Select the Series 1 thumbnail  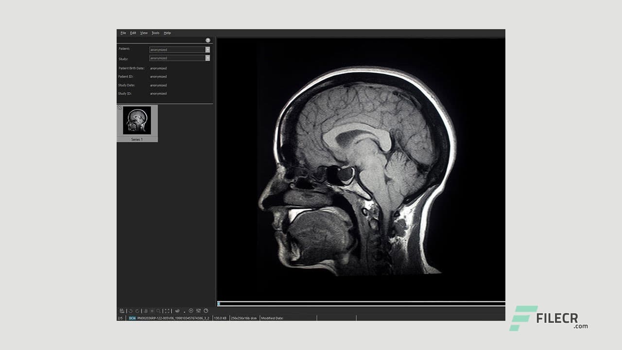pyautogui.click(x=137, y=121)
